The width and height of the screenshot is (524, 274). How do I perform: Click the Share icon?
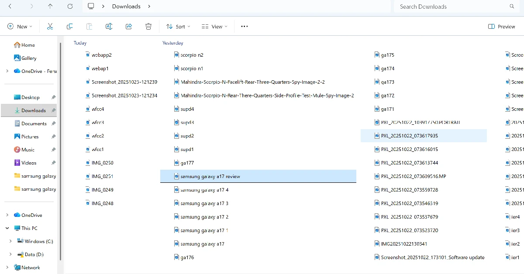[x=128, y=26]
